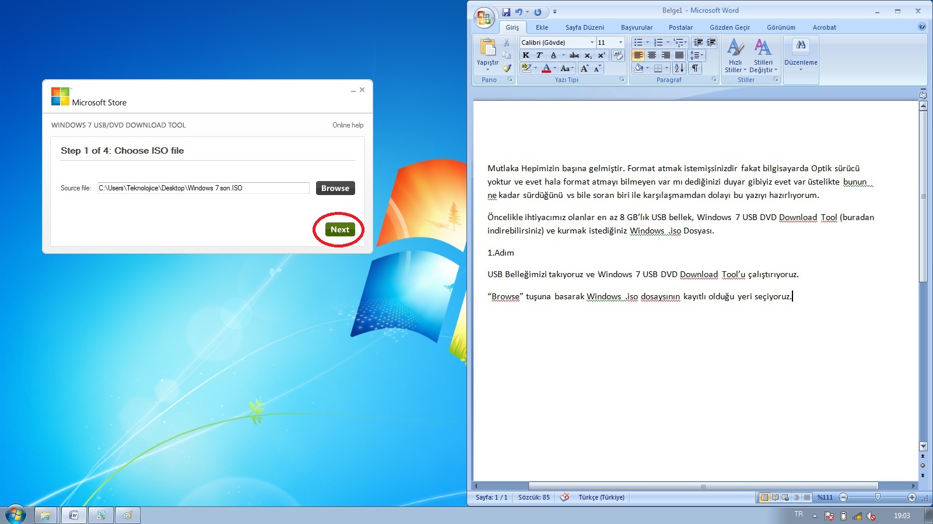Screen dimensions: 933x524
Task: Toggle justified text alignment
Action: pyautogui.click(x=679, y=55)
